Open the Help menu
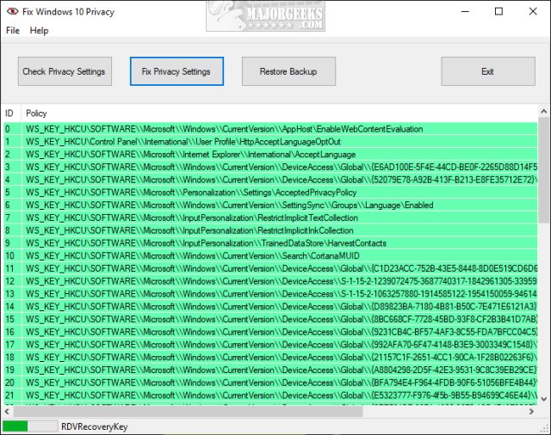Viewport: 551px width, 435px height. click(39, 31)
